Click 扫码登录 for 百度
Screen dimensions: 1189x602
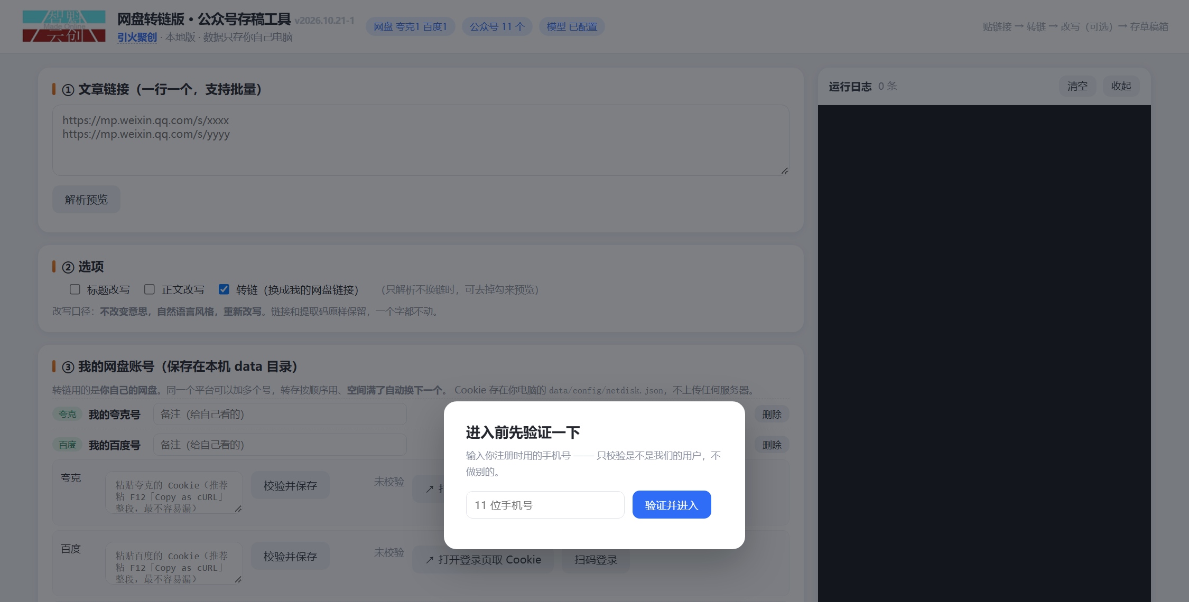[x=596, y=560]
